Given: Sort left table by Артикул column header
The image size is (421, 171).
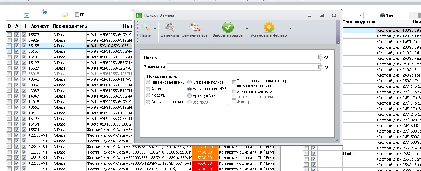Looking at the screenshot, I should (40, 26).
